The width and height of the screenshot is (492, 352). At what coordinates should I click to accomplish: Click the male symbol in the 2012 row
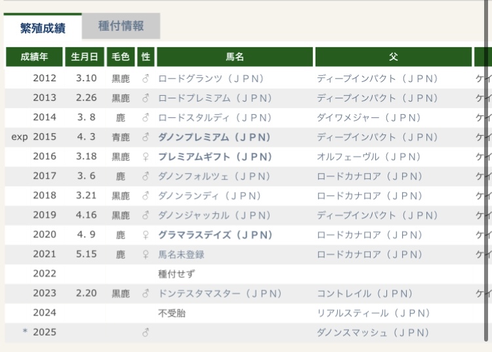pos(146,79)
